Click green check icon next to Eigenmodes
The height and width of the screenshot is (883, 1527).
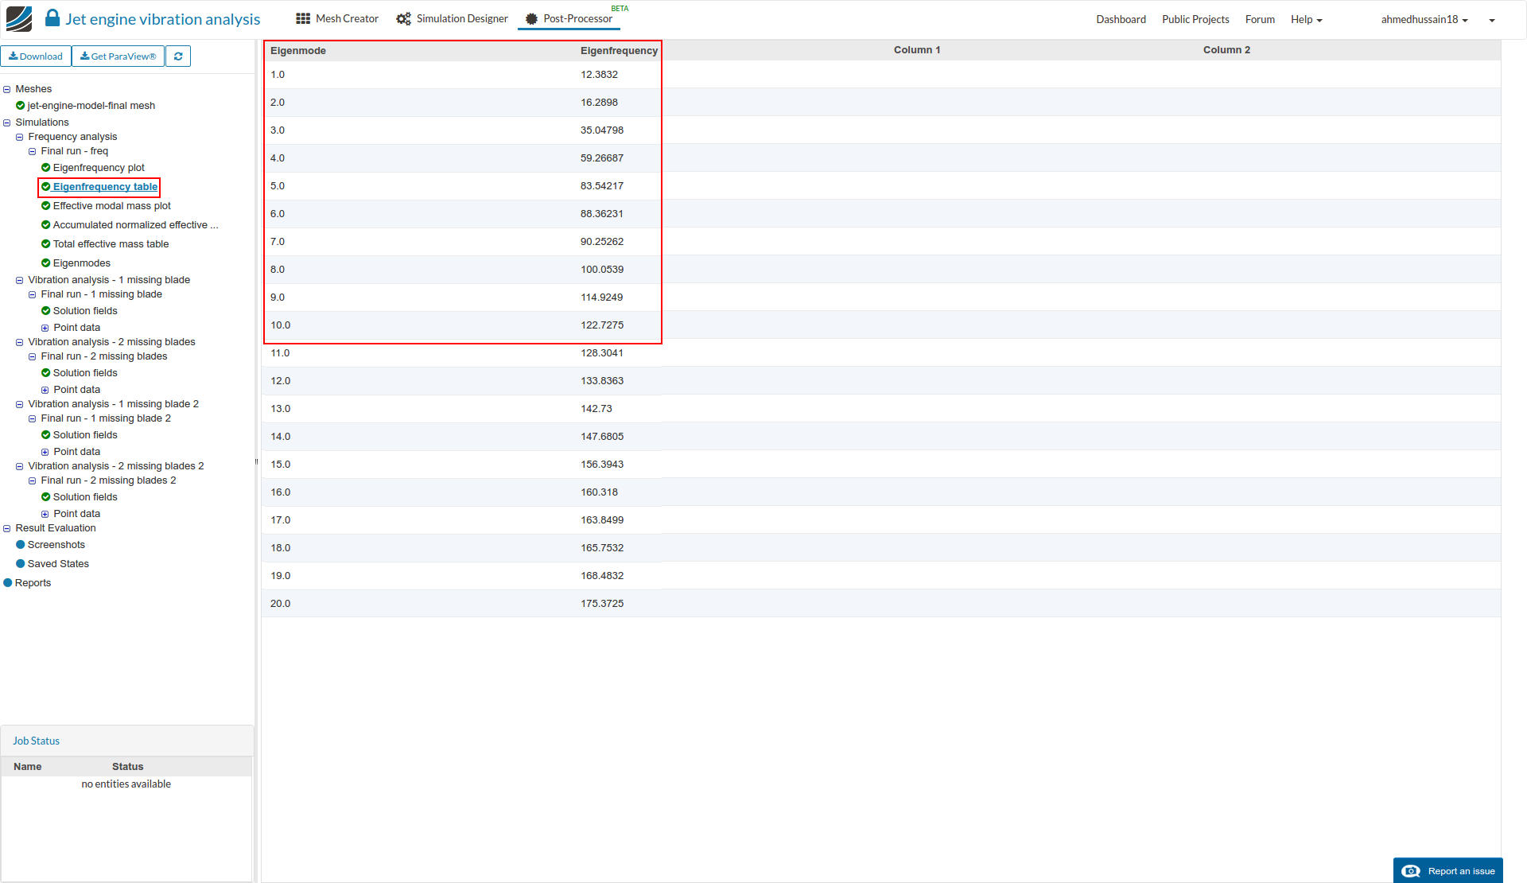pyautogui.click(x=45, y=263)
